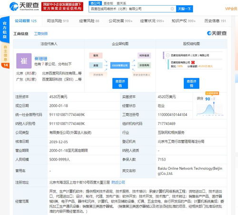The height and width of the screenshot is (215, 238).
Task: Open the 经营风险 88 tab
Action: pos(89,21)
